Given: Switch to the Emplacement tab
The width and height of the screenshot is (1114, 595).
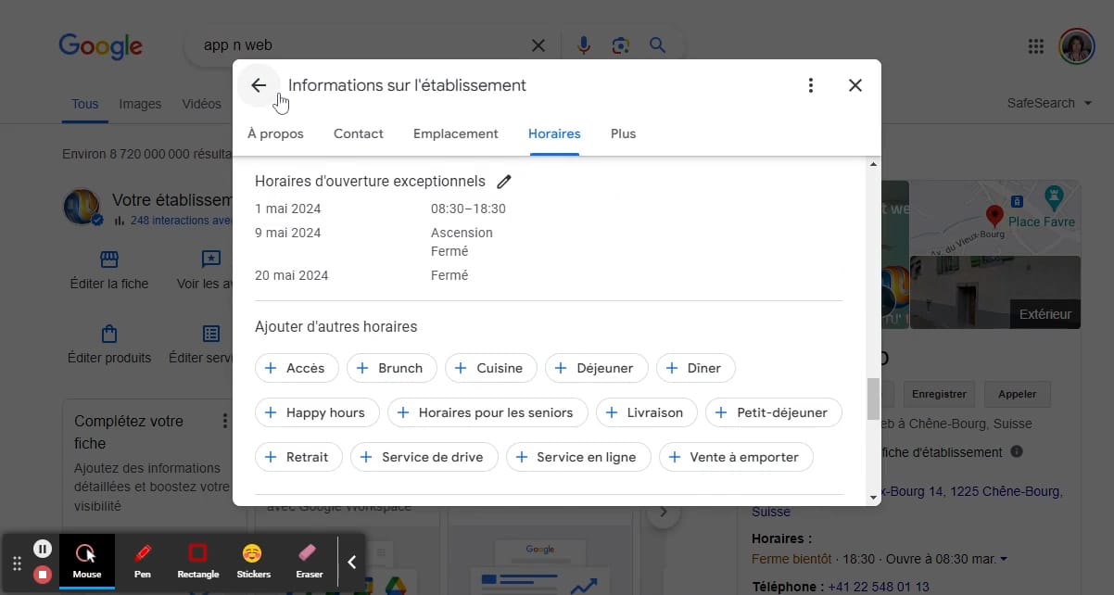Looking at the screenshot, I should pos(456,133).
